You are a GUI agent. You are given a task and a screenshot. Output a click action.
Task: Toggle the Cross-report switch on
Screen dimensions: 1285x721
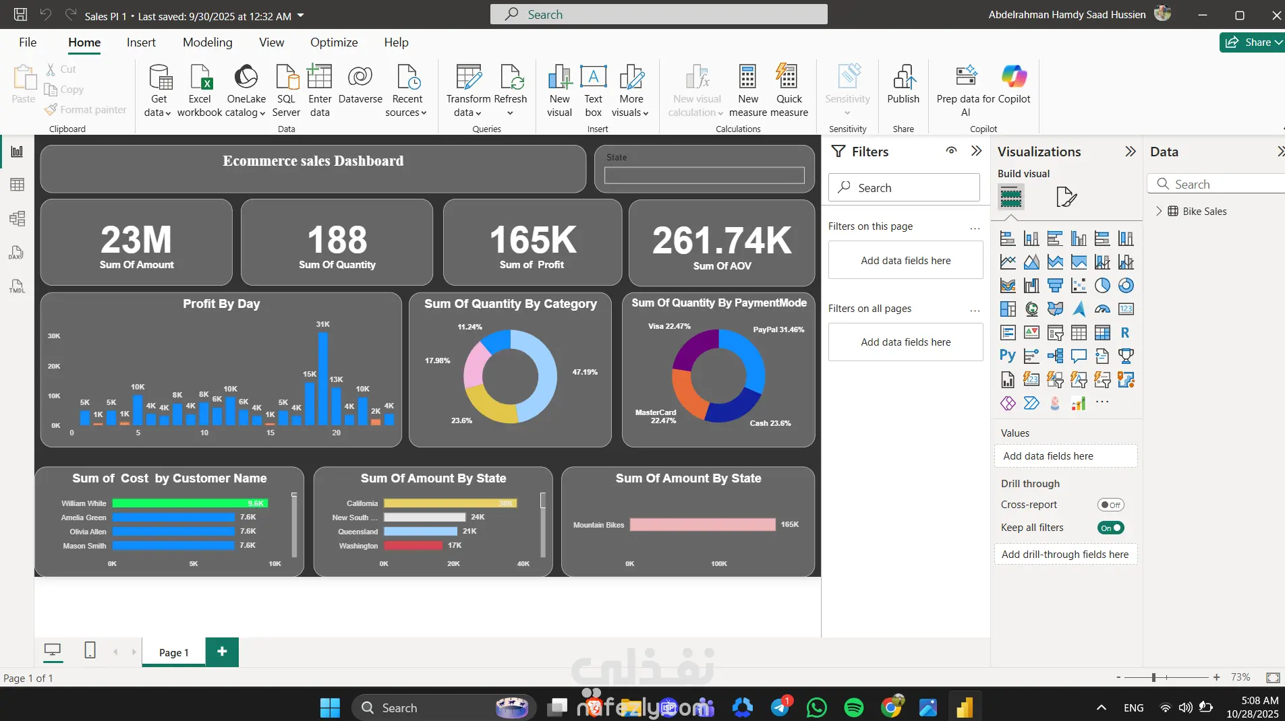pyautogui.click(x=1110, y=505)
